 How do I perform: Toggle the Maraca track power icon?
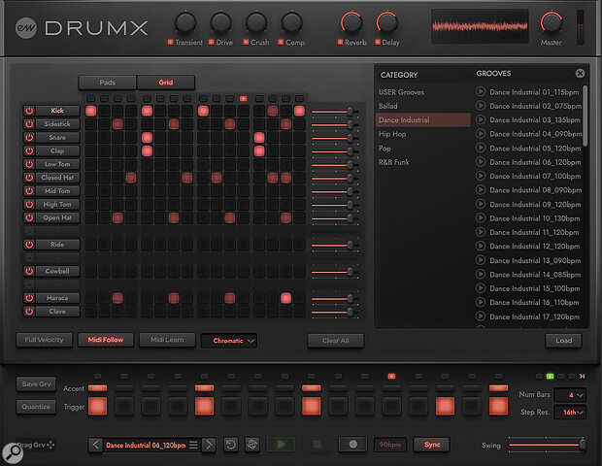pos(29,298)
